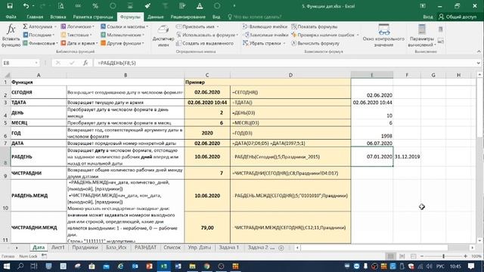Click the vertical scrollbar down arrow
This screenshot has width=484, height=272.
pyautogui.click(x=479, y=240)
